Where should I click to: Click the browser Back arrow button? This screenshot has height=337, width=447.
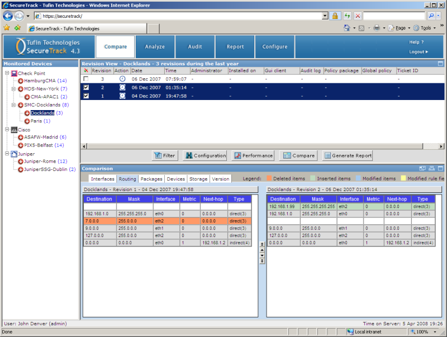pyautogui.click(x=8, y=16)
